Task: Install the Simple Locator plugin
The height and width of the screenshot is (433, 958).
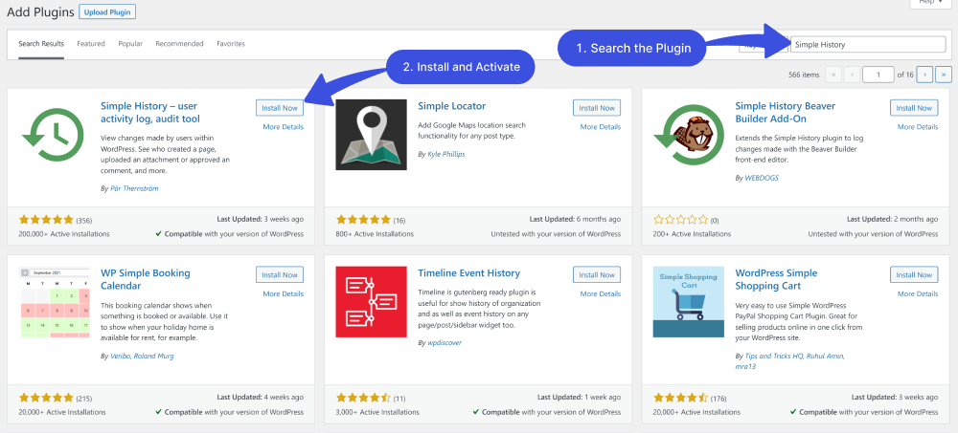Action: point(597,108)
